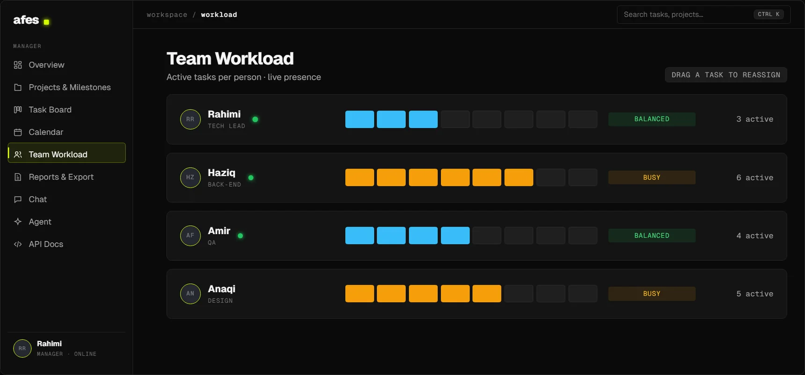805x375 pixels.
Task: Click the workspace breadcrumb link
Action: coord(167,15)
